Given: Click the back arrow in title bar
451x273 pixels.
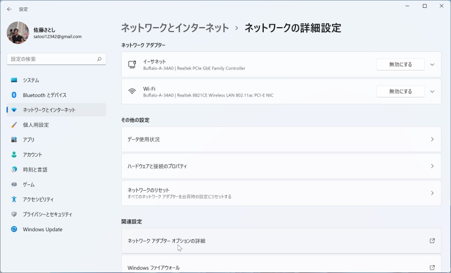Looking at the screenshot, I should 9,9.
